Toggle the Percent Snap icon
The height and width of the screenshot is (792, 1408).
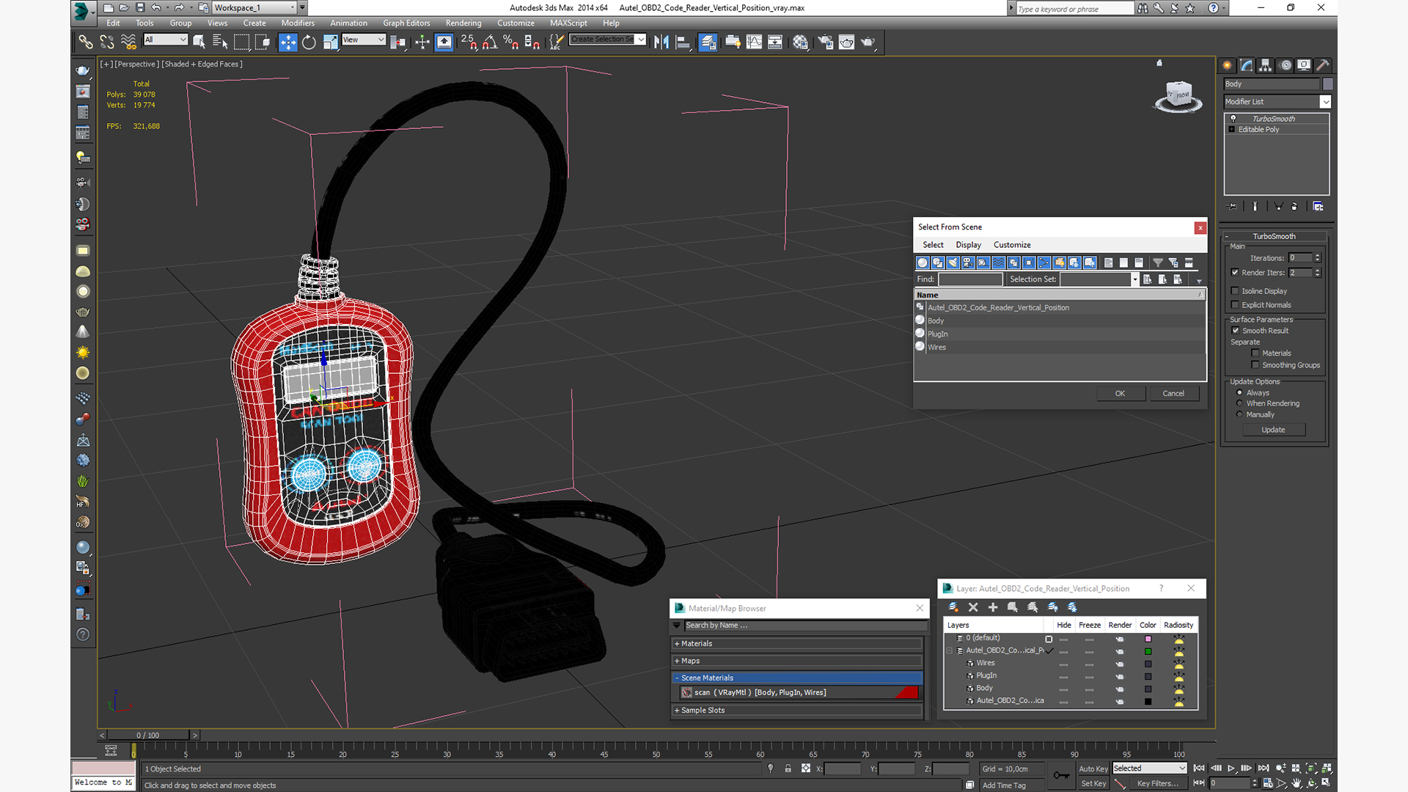pos(511,43)
